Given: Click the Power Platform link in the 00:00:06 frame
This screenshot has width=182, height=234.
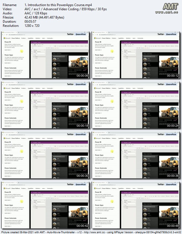Looking at the screenshot, I should (x=16, y=38).
